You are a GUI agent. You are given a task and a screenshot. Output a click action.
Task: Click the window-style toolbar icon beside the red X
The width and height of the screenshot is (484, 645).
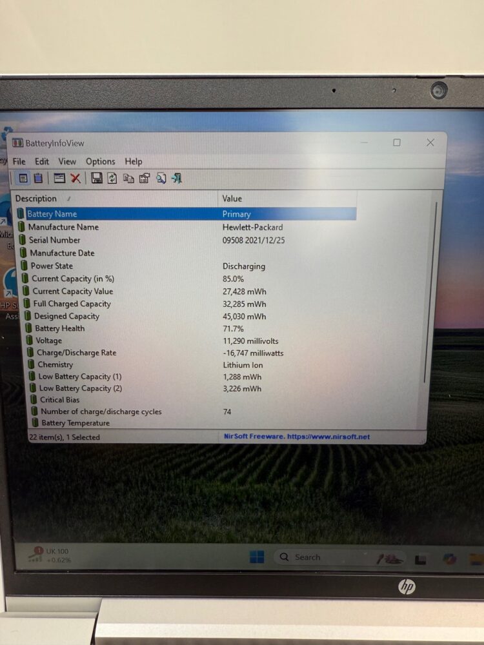(x=59, y=178)
